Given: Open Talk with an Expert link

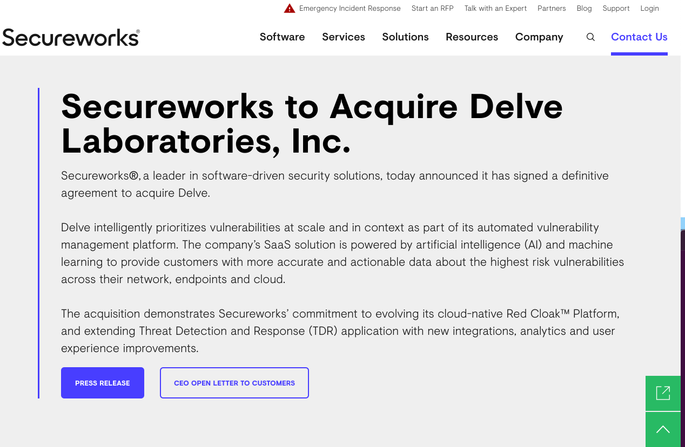Looking at the screenshot, I should pyautogui.click(x=495, y=9).
